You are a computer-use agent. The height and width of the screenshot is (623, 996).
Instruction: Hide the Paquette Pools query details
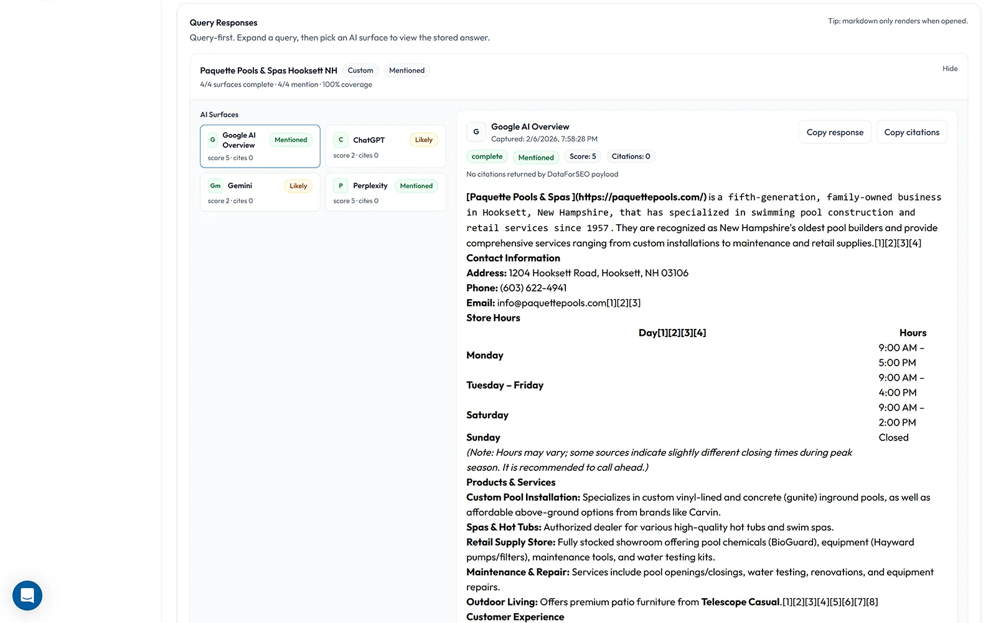pos(949,69)
